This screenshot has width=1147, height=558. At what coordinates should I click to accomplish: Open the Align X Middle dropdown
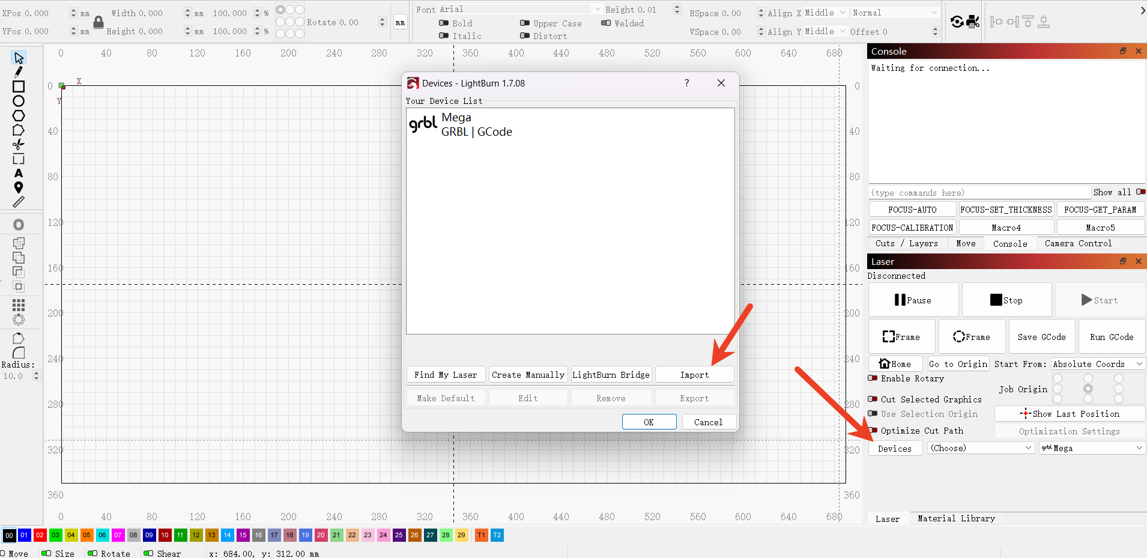825,13
